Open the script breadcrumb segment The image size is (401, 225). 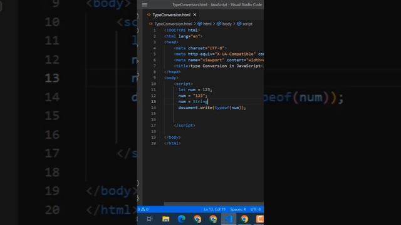click(247, 24)
